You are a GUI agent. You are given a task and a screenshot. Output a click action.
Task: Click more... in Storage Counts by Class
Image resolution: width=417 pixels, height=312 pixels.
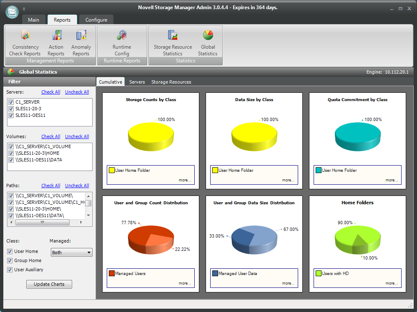[185, 180]
